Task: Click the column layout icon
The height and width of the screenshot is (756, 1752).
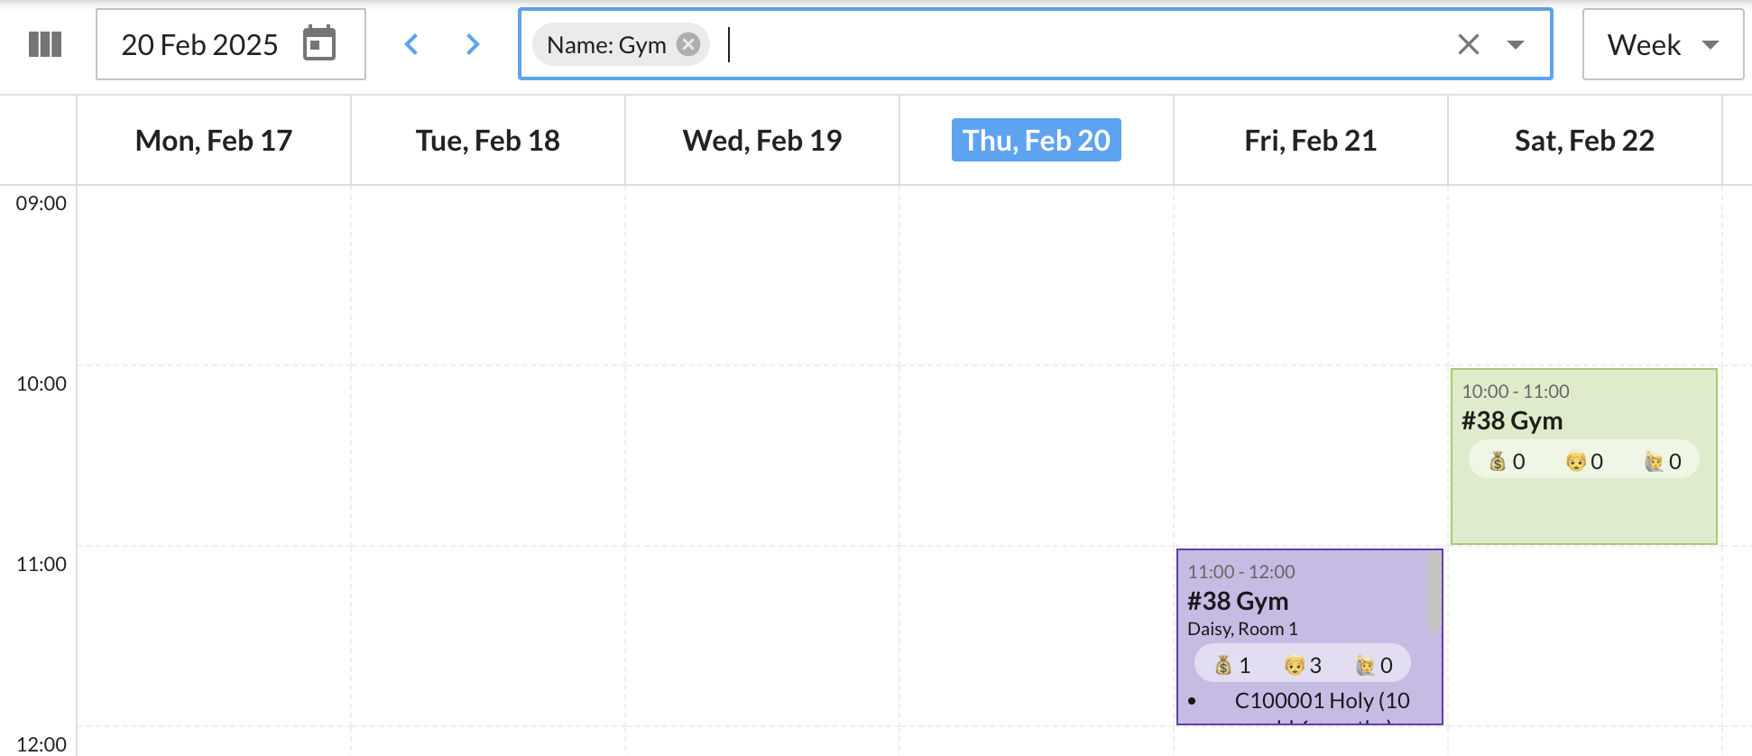Action: pyautogui.click(x=45, y=44)
